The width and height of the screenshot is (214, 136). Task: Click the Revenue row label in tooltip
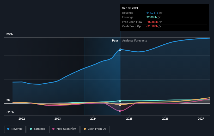coord(128,13)
